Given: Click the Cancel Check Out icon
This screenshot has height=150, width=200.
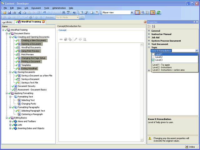Looking at the screenshot, I should pyautogui.click(x=97, y=12).
